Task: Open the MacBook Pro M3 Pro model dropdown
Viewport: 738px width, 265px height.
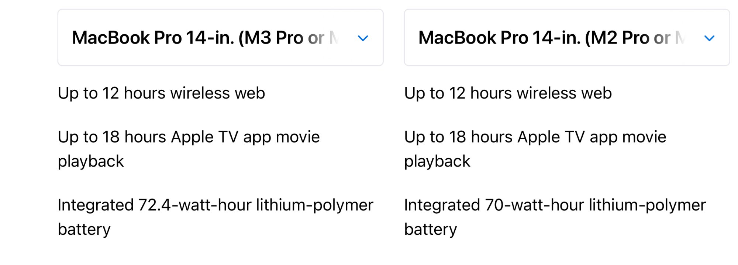Action: (x=220, y=38)
